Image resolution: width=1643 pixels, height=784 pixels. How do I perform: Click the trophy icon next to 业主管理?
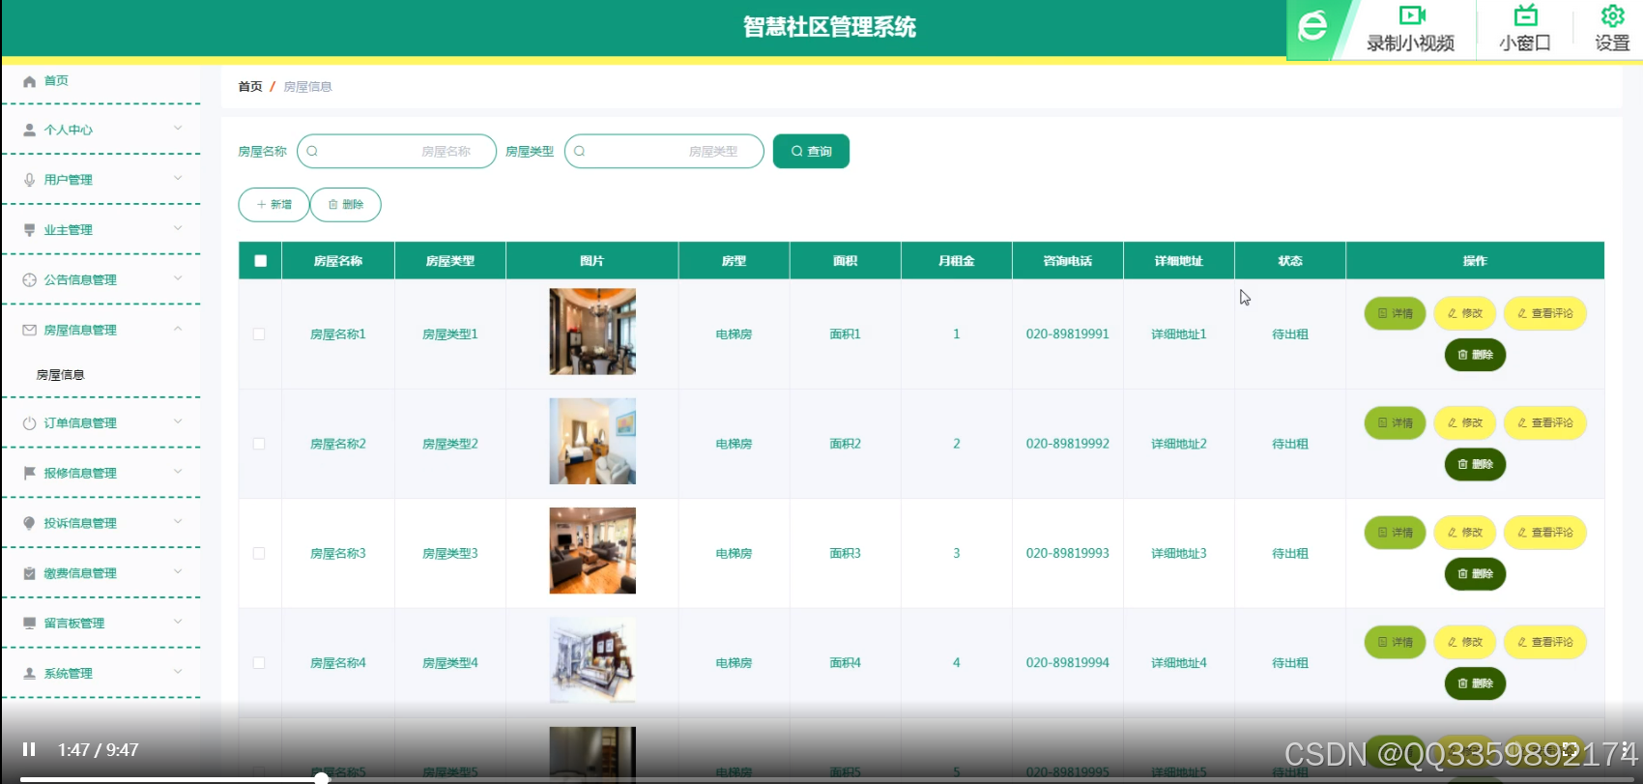tap(29, 230)
